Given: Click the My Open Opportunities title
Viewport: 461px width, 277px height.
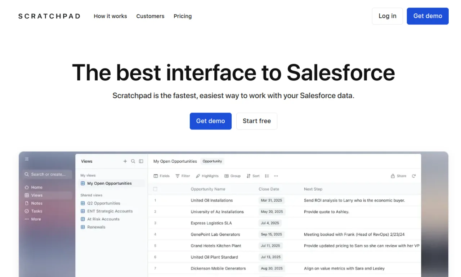Looking at the screenshot, I should 175,161.
